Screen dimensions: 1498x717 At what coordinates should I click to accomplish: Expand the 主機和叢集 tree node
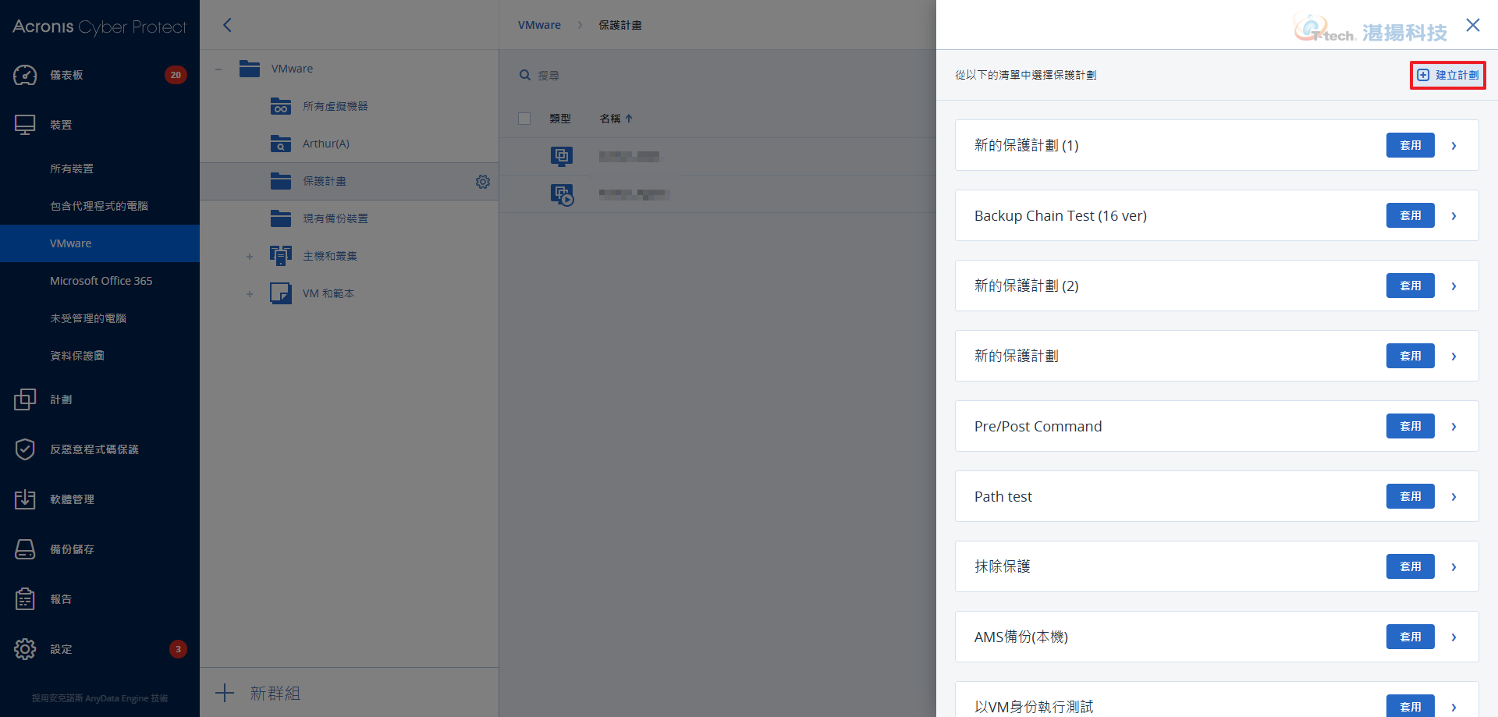point(250,257)
